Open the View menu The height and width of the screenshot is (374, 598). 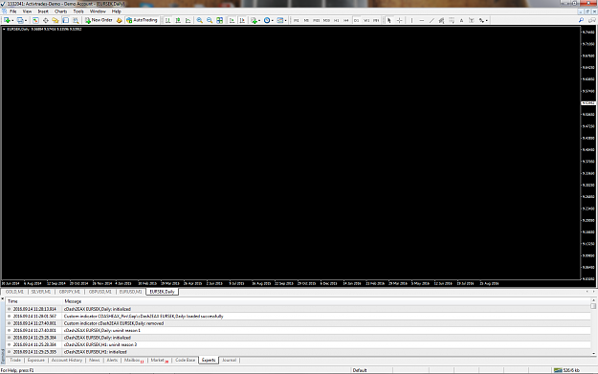coord(27,11)
